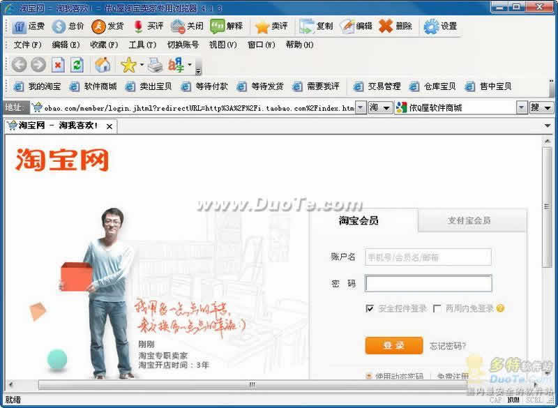This screenshot has height=408, width=558.
Task: Click the translate icon in navigation bar
Action: click(176, 65)
